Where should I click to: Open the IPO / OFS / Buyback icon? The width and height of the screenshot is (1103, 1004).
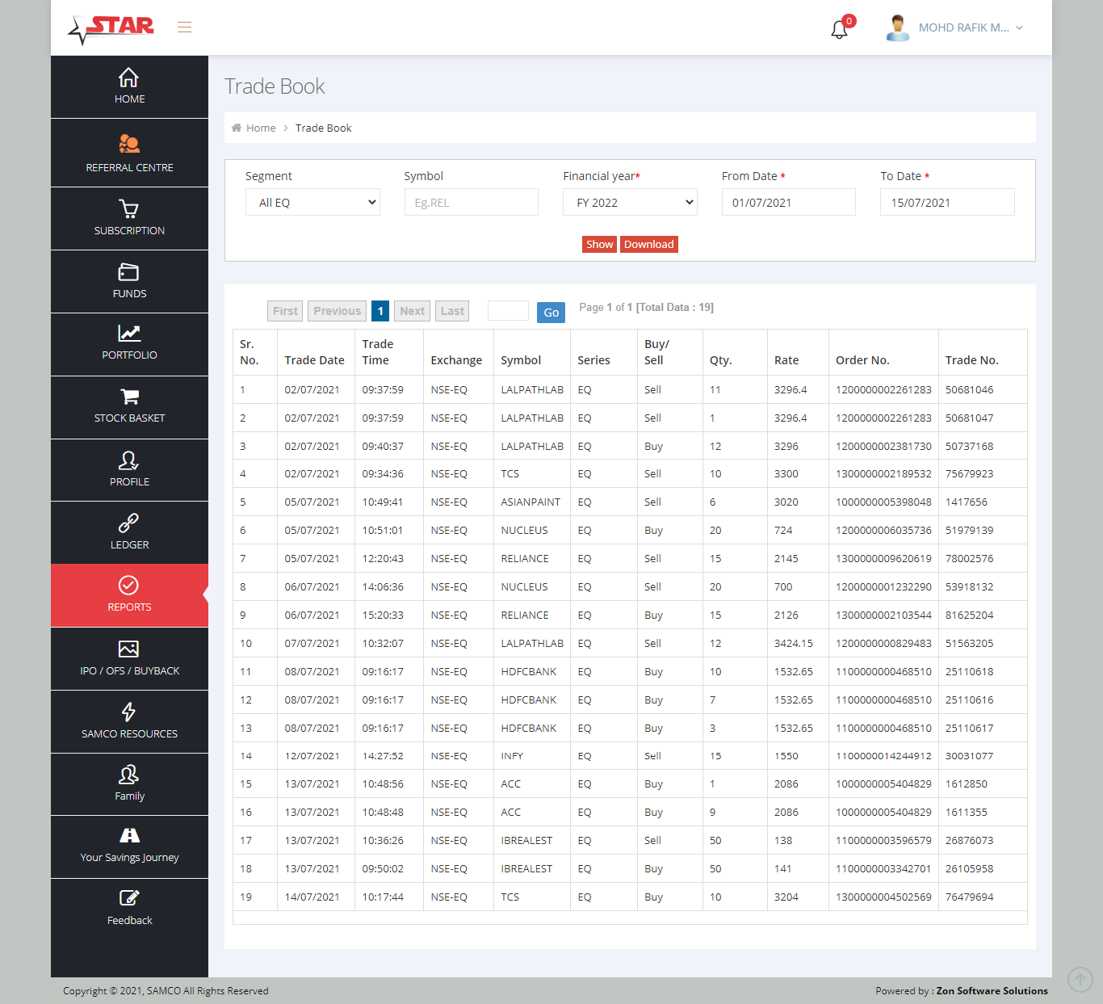128,649
